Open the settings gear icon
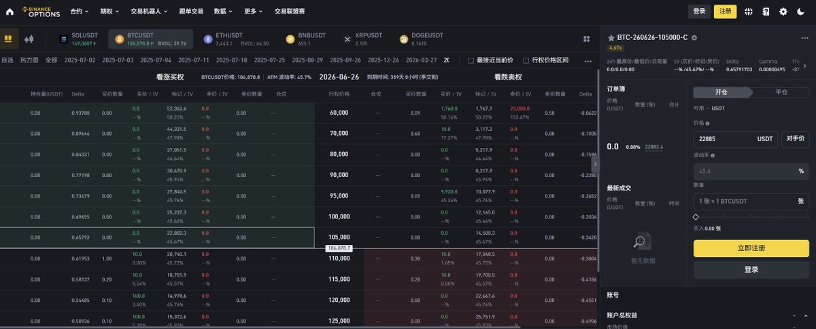 coord(783,12)
